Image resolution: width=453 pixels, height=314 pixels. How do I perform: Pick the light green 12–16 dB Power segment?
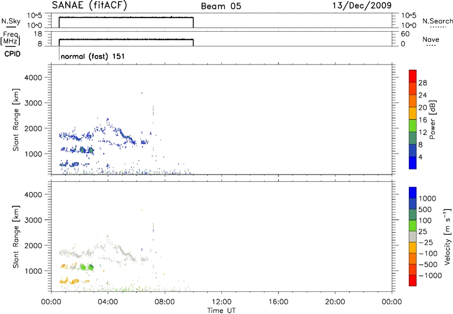tap(413, 125)
